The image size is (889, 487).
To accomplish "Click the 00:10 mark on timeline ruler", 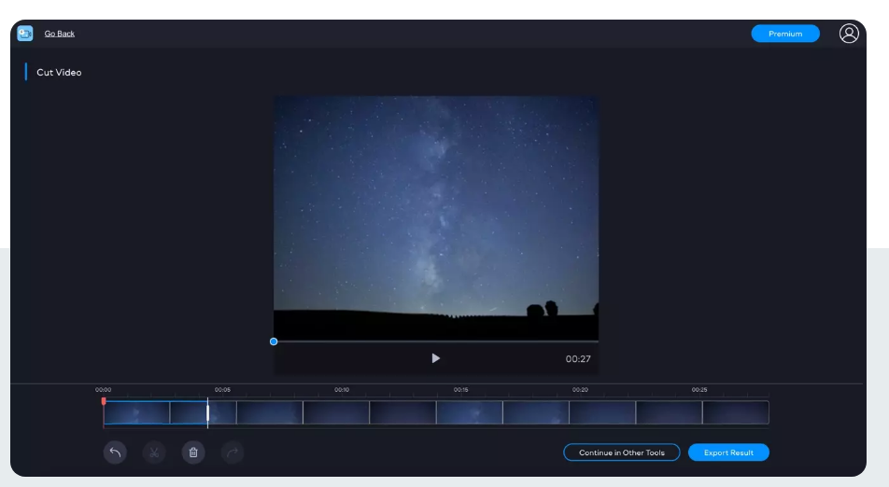I will click(342, 390).
